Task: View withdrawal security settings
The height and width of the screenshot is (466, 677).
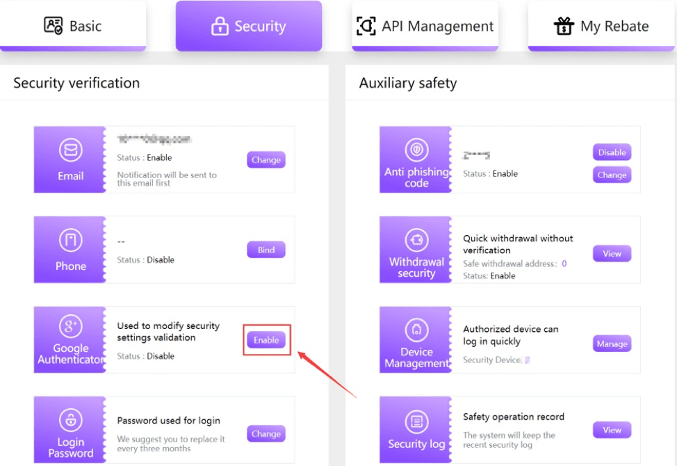Action: (x=612, y=254)
